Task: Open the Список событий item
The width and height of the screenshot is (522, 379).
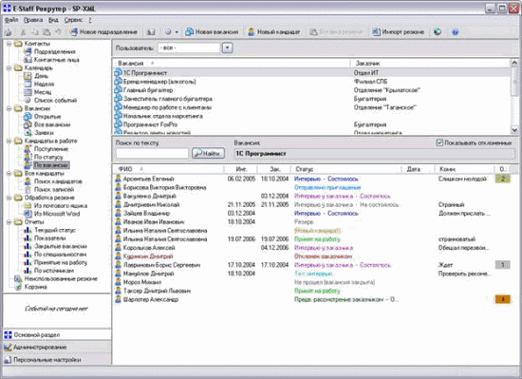Action: click(x=55, y=101)
